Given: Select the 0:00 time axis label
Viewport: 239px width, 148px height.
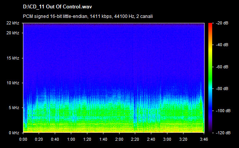Looking at the screenshot, I should 23,139.
